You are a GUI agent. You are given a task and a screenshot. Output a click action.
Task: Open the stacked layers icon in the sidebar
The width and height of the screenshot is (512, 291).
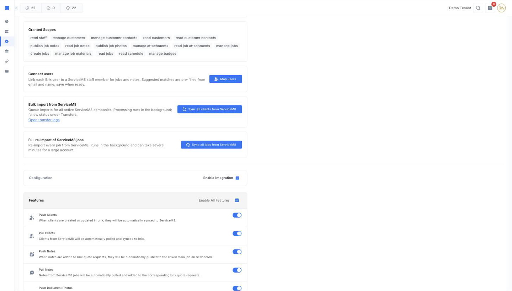point(7,51)
